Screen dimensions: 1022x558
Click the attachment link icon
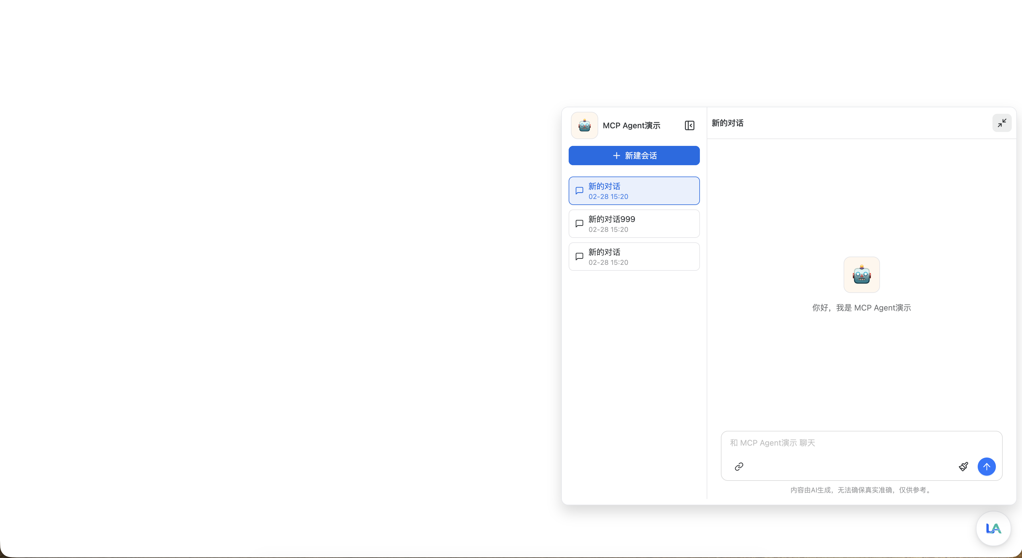(x=739, y=466)
